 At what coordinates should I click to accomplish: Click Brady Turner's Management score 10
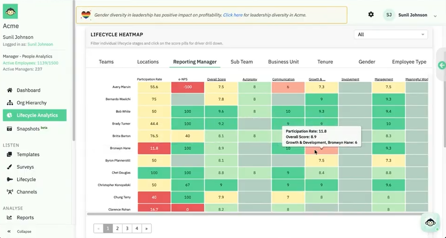click(388, 124)
